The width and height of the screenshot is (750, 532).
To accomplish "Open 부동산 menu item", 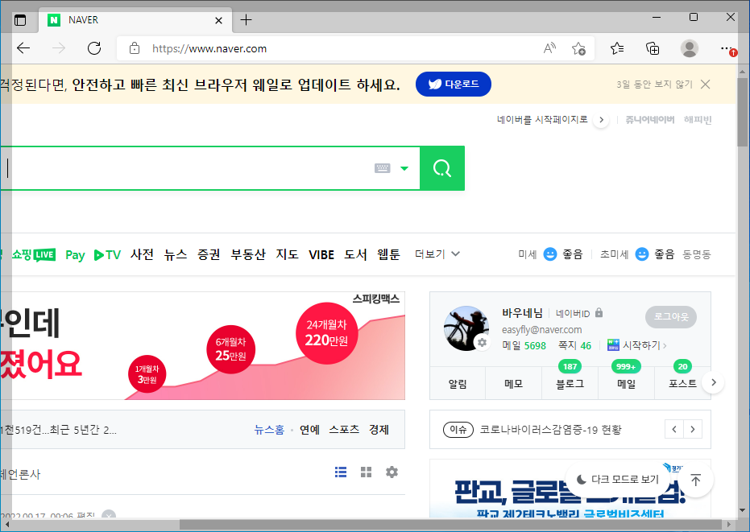I will 248,254.
